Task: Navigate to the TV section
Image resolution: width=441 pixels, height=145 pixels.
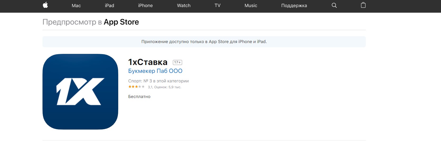Action: 217,6
